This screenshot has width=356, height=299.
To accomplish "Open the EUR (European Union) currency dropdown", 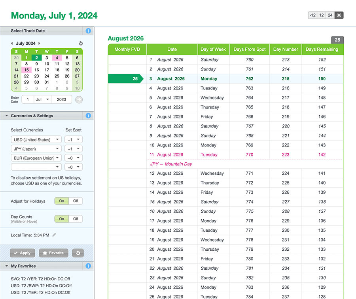I will pos(36,158).
